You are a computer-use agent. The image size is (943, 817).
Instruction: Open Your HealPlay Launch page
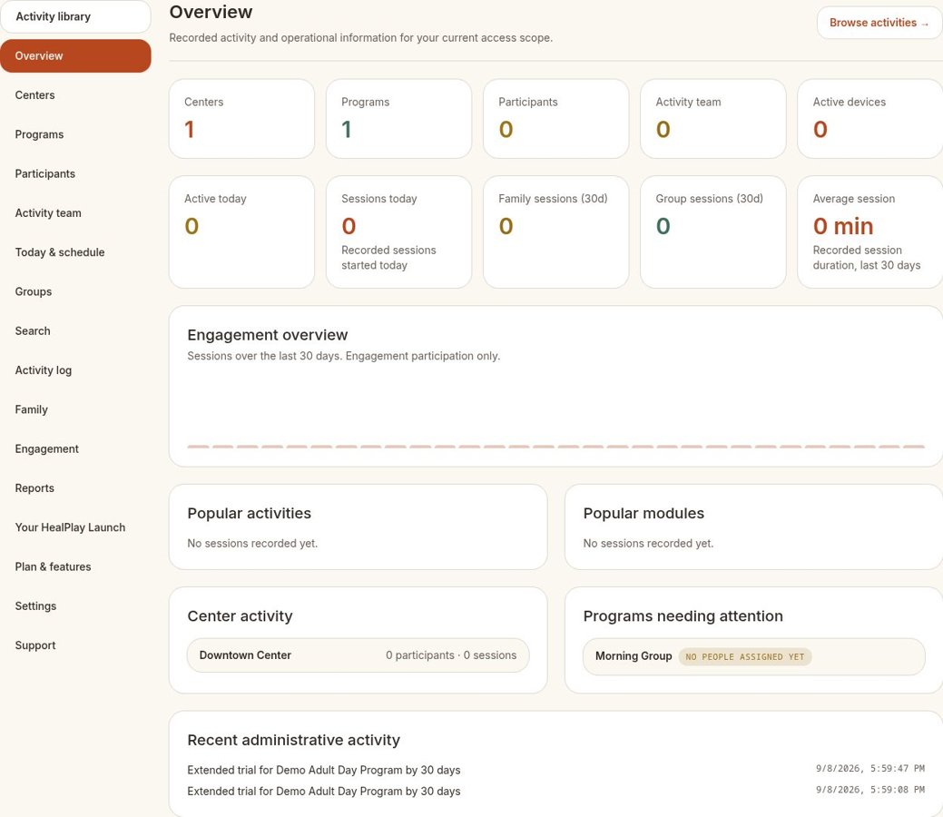point(75,527)
